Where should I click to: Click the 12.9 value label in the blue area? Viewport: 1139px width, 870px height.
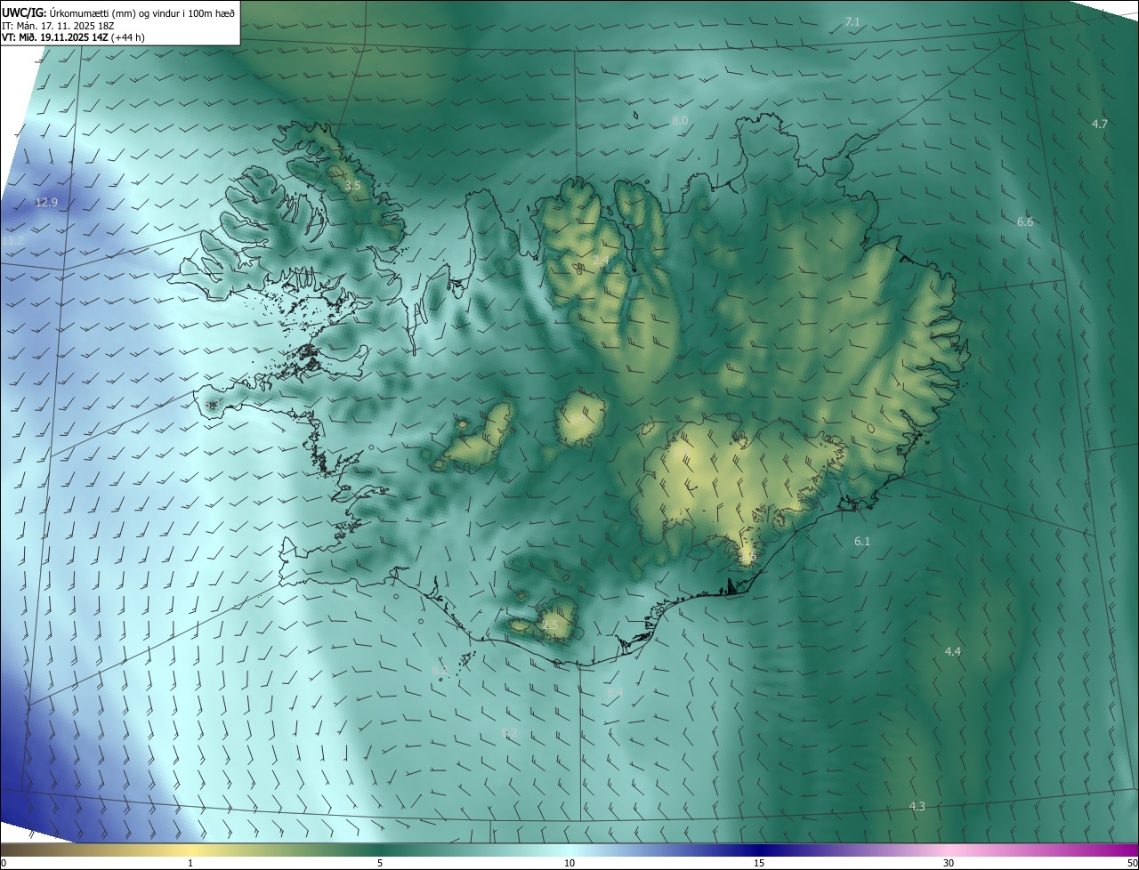click(46, 203)
